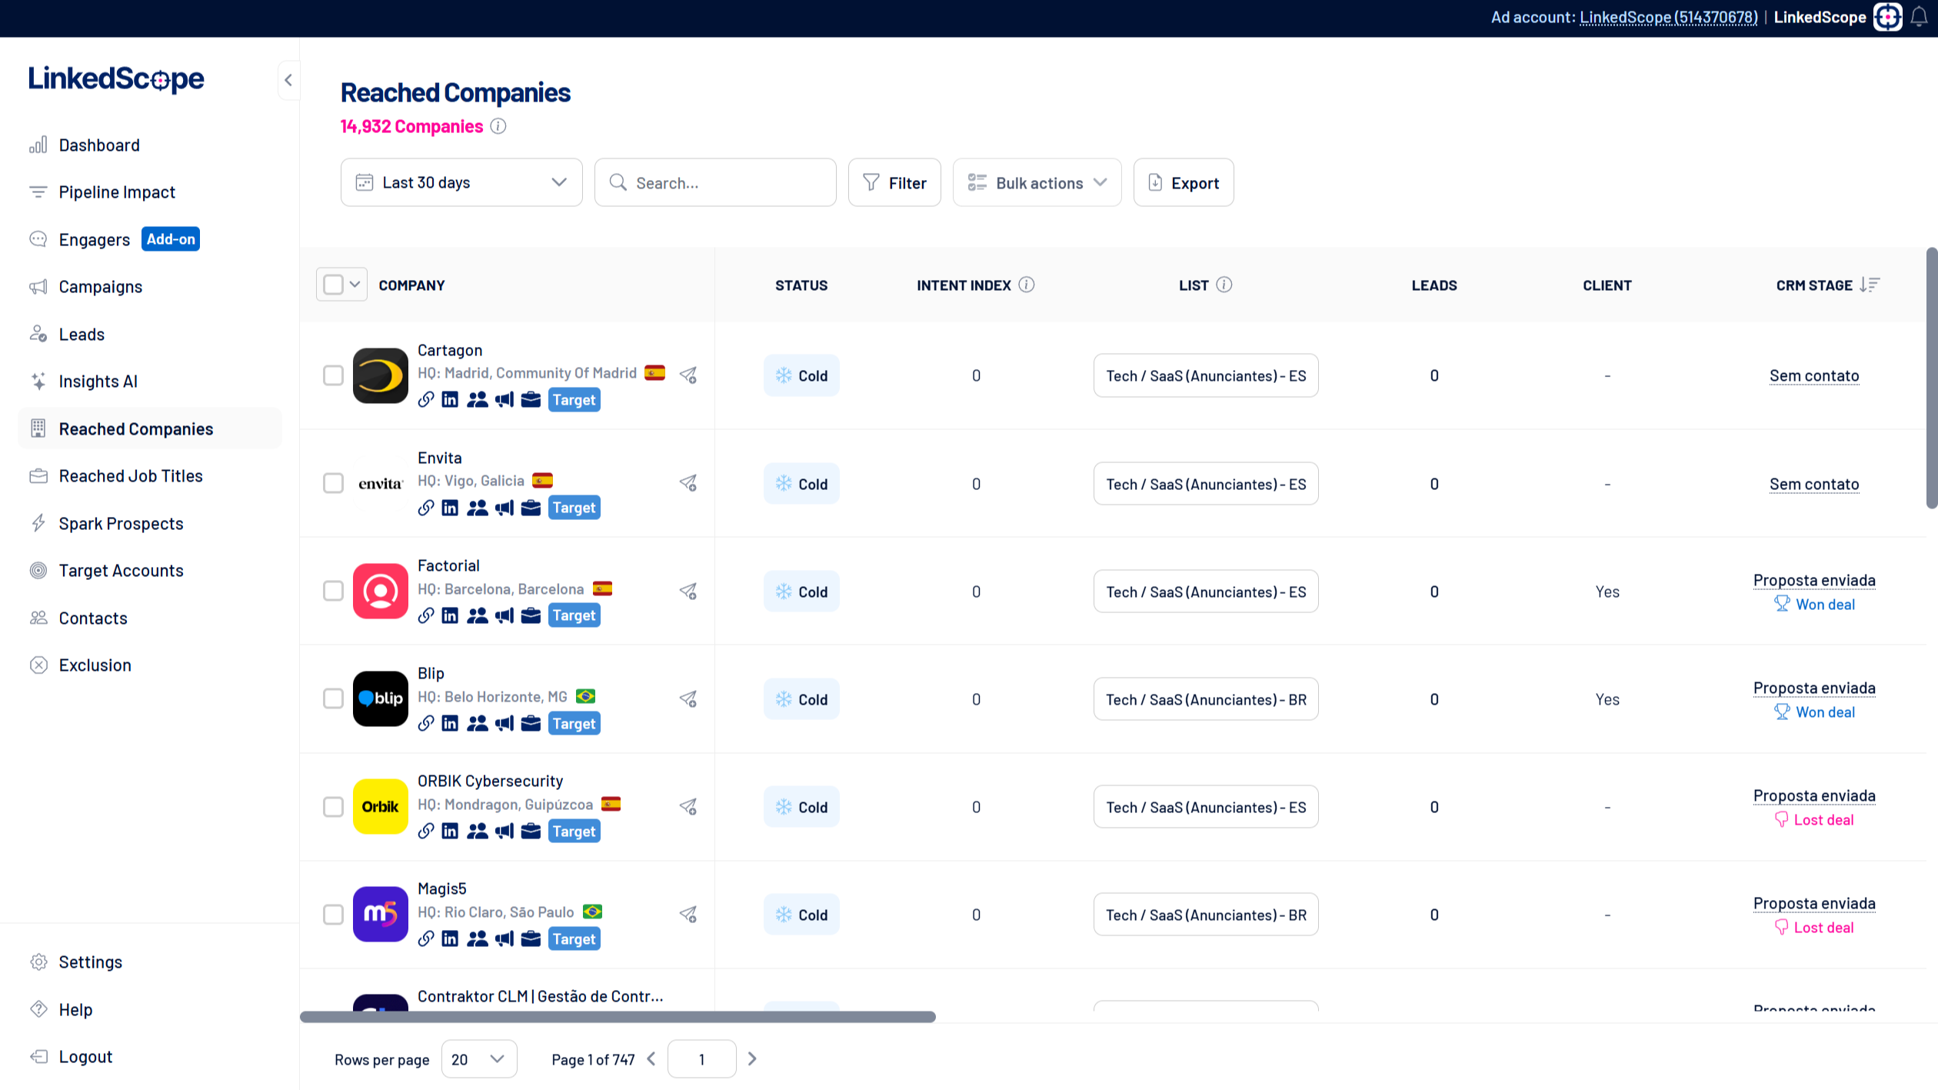Open Factorial LinkedIn page icon

click(x=451, y=615)
